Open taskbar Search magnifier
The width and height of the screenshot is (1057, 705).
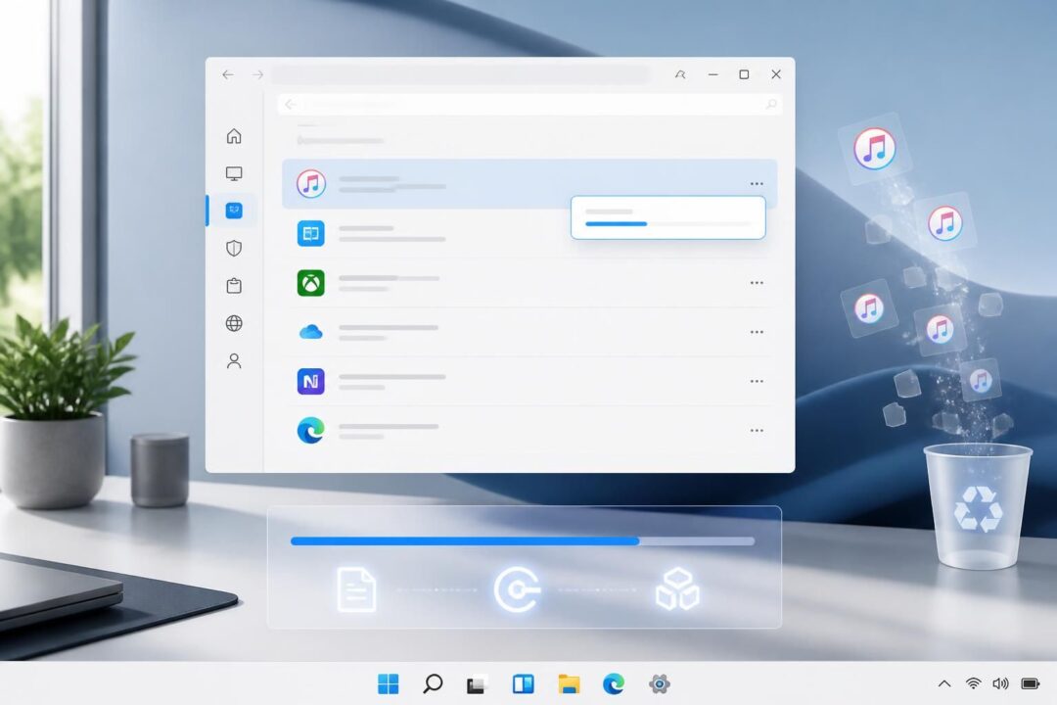(x=433, y=684)
